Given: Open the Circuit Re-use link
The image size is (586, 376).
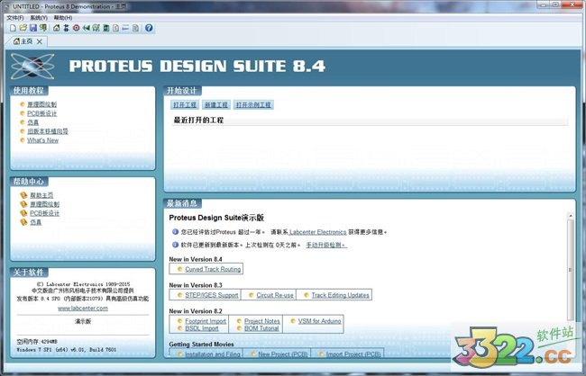Looking at the screenshot, I should pos(275,295).
